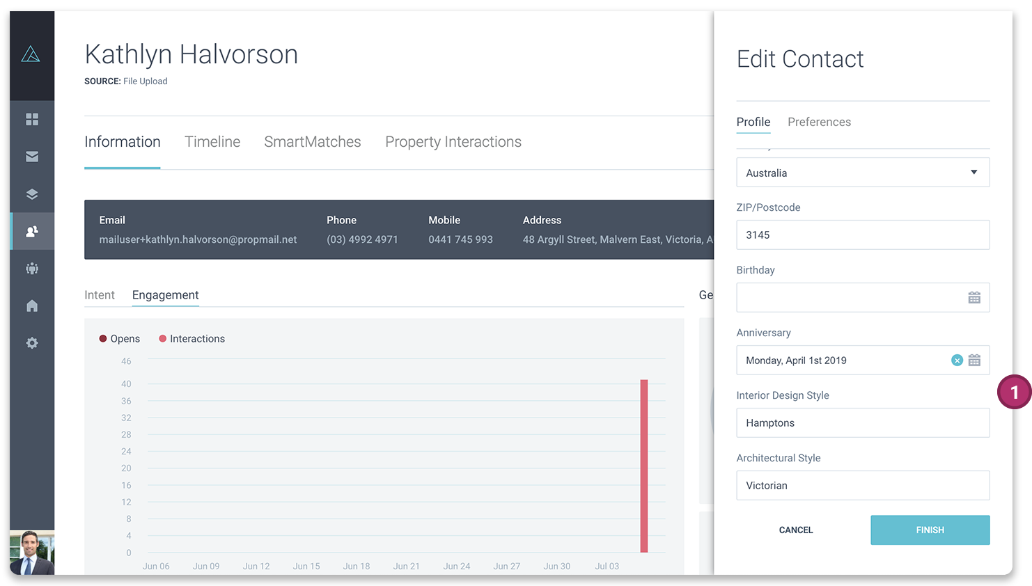Select the layers/segments icon in sidebar
Screen dimensions: 1032x586
[32, 193]
